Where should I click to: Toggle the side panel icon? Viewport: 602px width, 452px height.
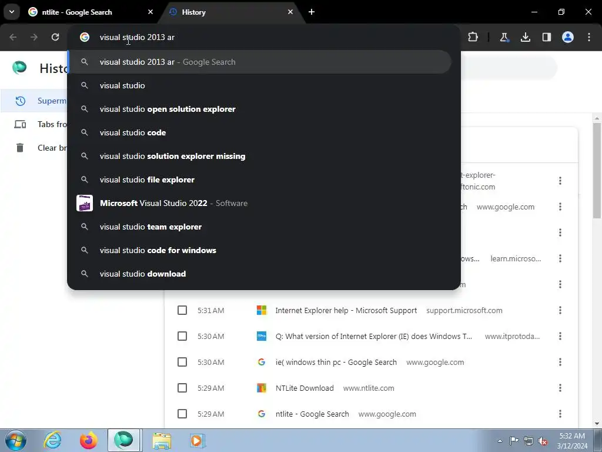tap(546, 37)
